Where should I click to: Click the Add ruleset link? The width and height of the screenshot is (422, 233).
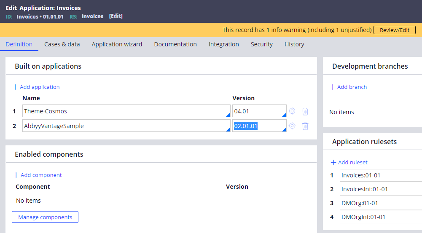(352, 162)
